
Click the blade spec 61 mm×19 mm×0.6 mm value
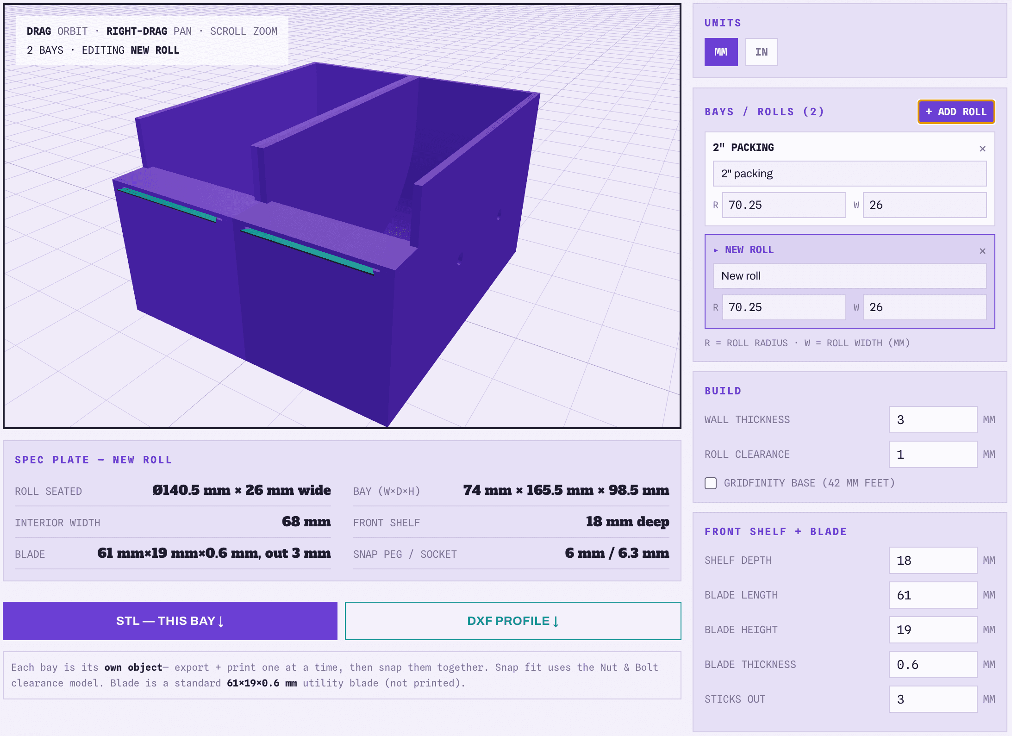[x=214, y=553]
